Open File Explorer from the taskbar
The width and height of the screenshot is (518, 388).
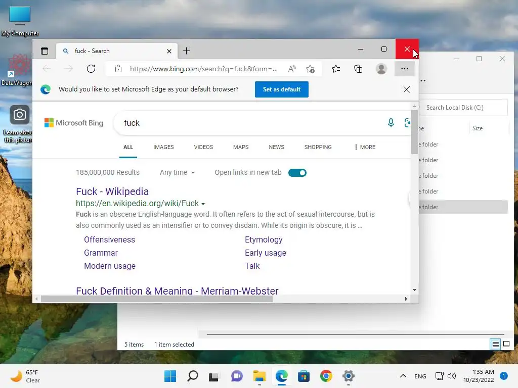(260, 376)
